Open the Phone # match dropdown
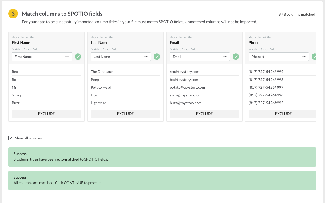The image size is (325, 203). tap(279, 57)
